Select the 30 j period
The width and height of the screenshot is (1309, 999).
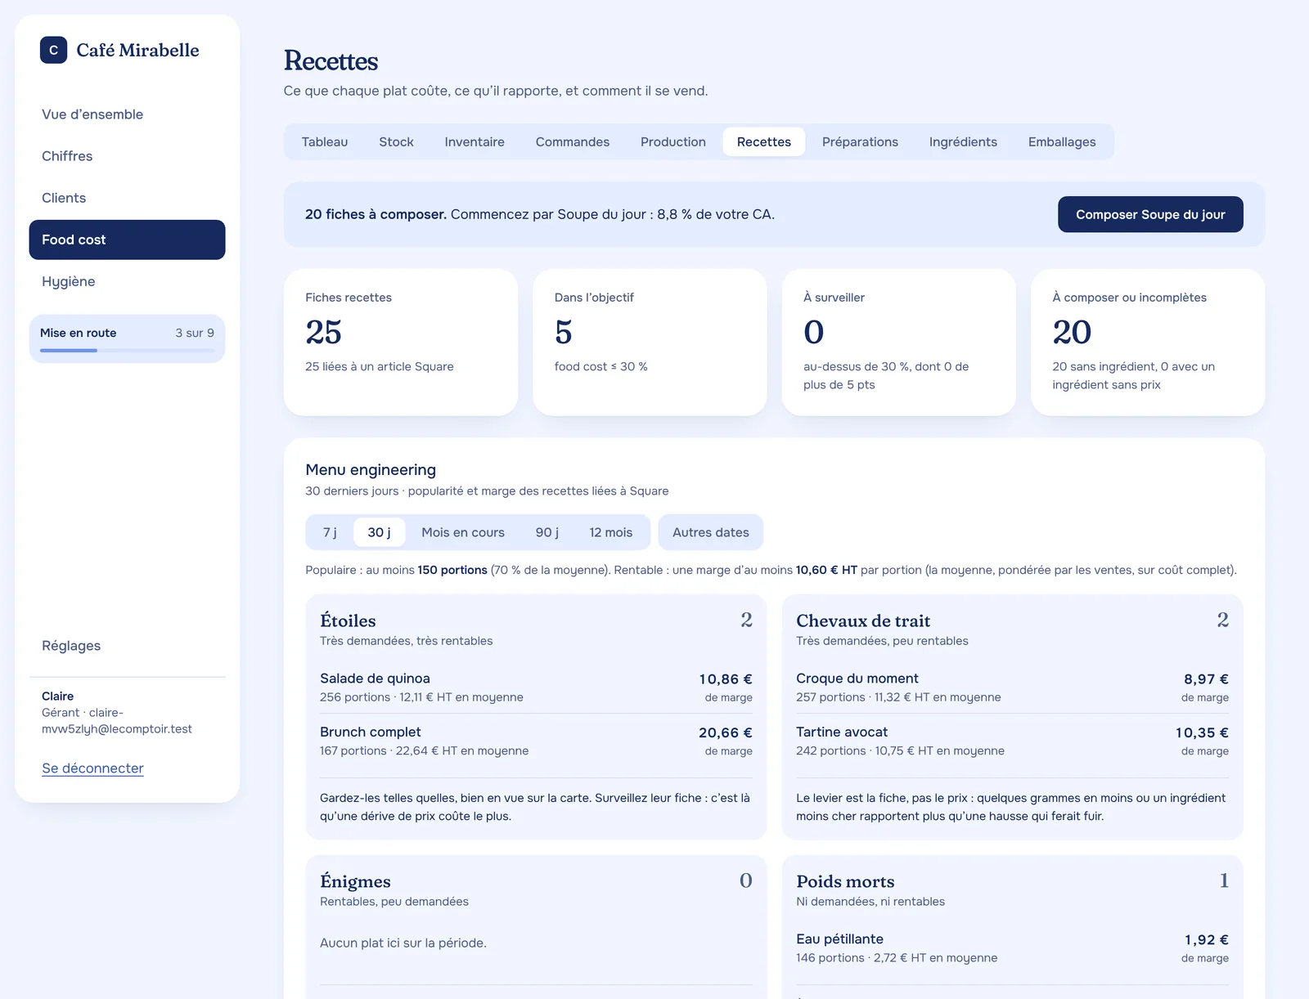(x=379, y=532)
